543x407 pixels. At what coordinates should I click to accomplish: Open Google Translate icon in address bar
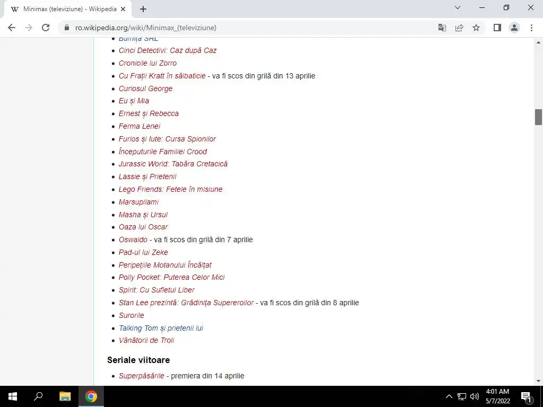click(442, 28)
